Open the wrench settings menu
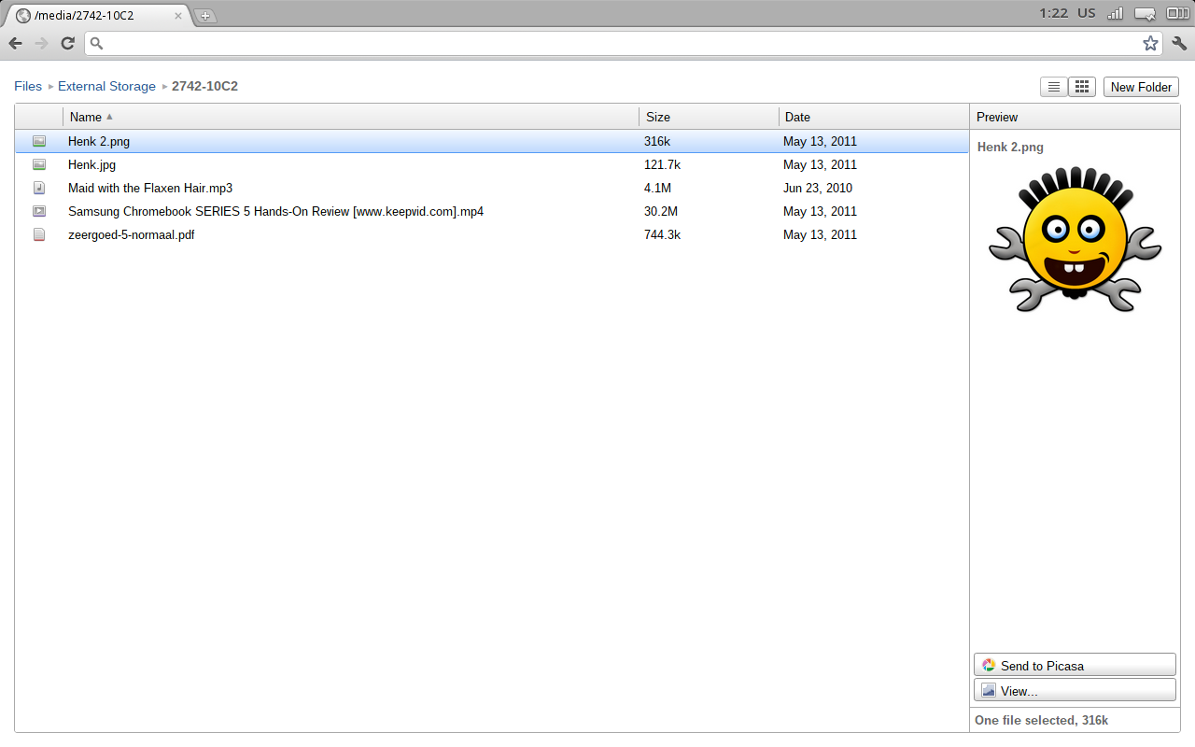This screenshot has height=747, width=1195. click(1179, 43)
